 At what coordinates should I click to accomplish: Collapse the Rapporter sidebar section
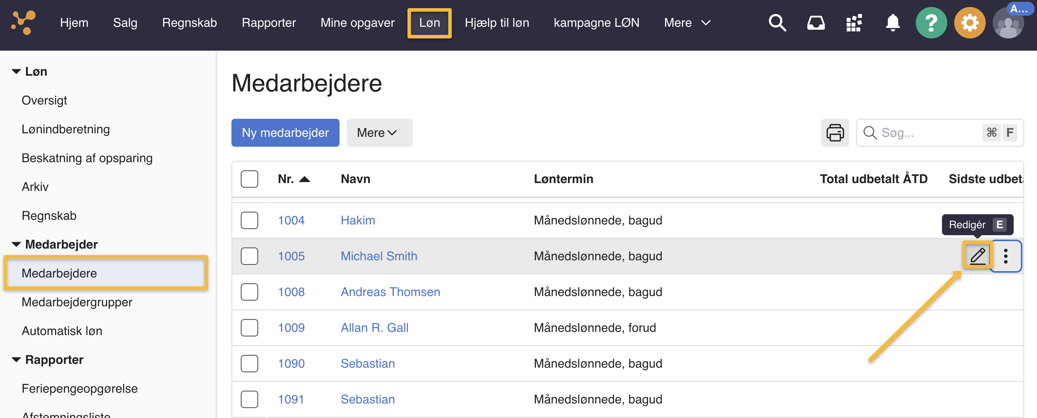click(x=16, y=360)
